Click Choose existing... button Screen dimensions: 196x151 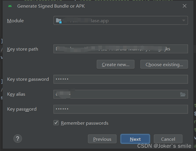[x=164, y=64]
